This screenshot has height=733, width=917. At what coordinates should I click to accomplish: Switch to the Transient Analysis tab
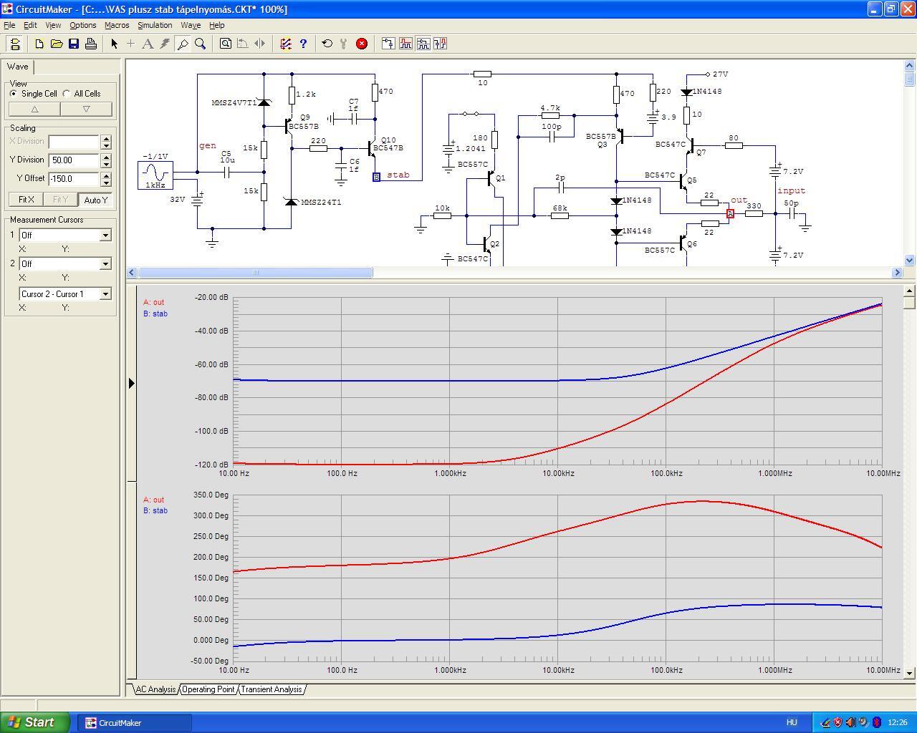point(272,689)
